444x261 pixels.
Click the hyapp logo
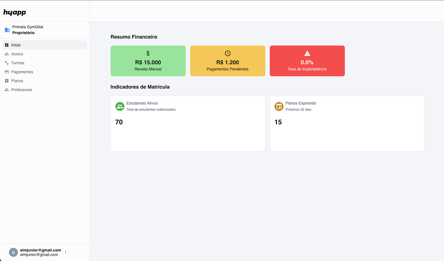pyautogui.click(x=15, y=12)
